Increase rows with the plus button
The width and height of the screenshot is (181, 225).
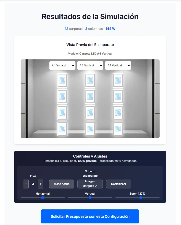(41, 184)
